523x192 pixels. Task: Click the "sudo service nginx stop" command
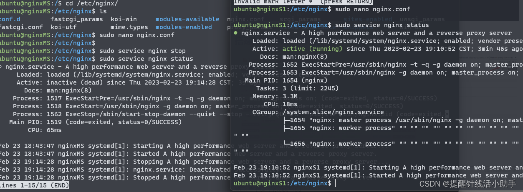tap(143, 51)
